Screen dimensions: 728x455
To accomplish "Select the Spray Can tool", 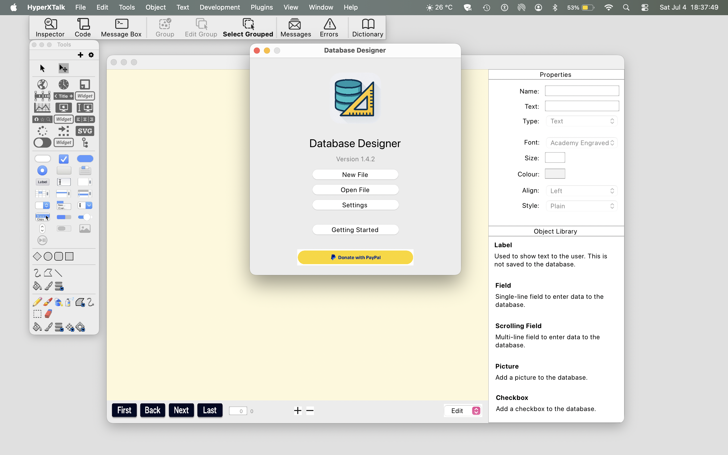I will (69, 302).
